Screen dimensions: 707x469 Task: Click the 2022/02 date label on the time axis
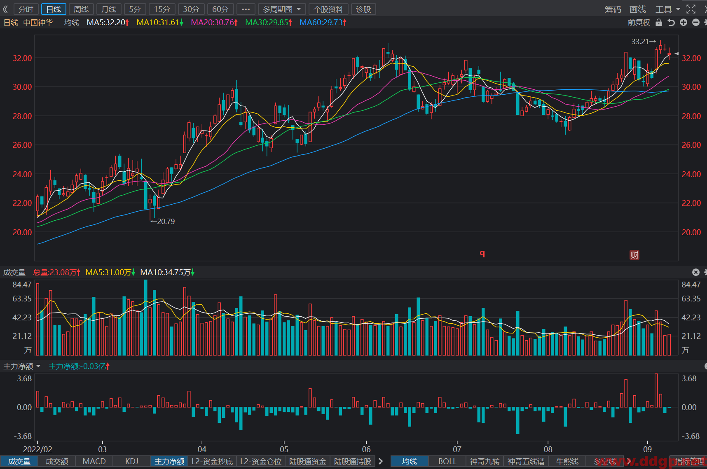click(37, 449)
